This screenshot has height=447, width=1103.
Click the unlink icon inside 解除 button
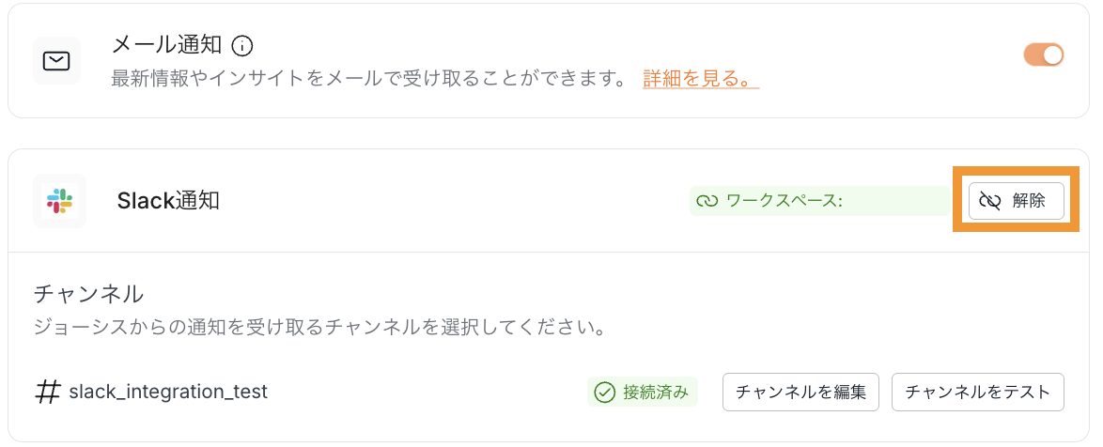(990, 201)
